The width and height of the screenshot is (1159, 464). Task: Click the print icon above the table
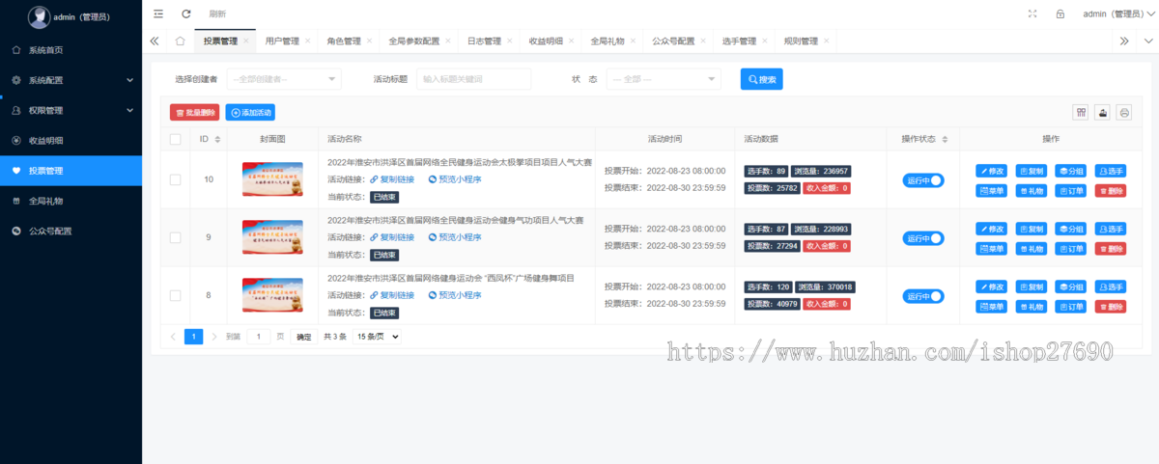(1124, 113)
